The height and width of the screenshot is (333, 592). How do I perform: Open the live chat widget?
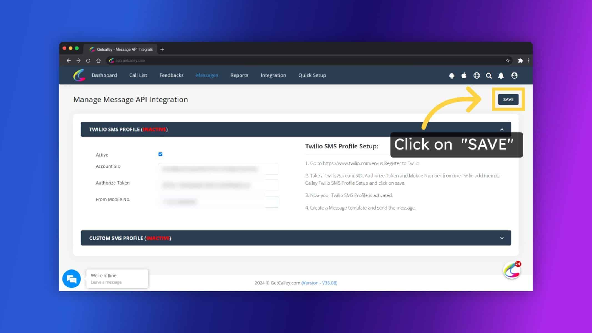click(72, 279)
